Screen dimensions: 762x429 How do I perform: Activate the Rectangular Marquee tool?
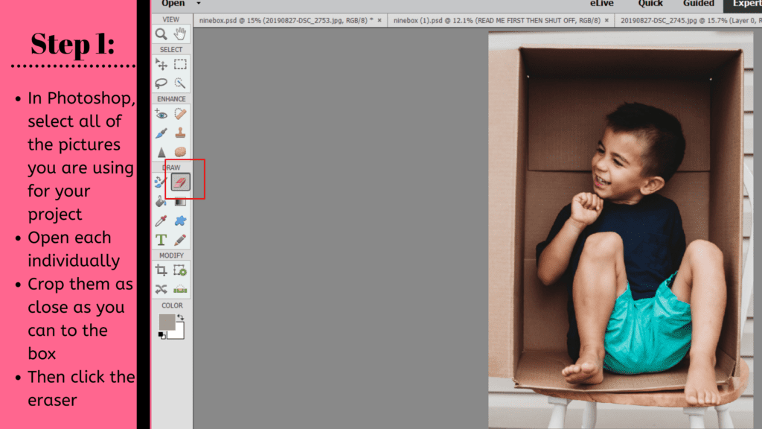click(x=179, y=65)
